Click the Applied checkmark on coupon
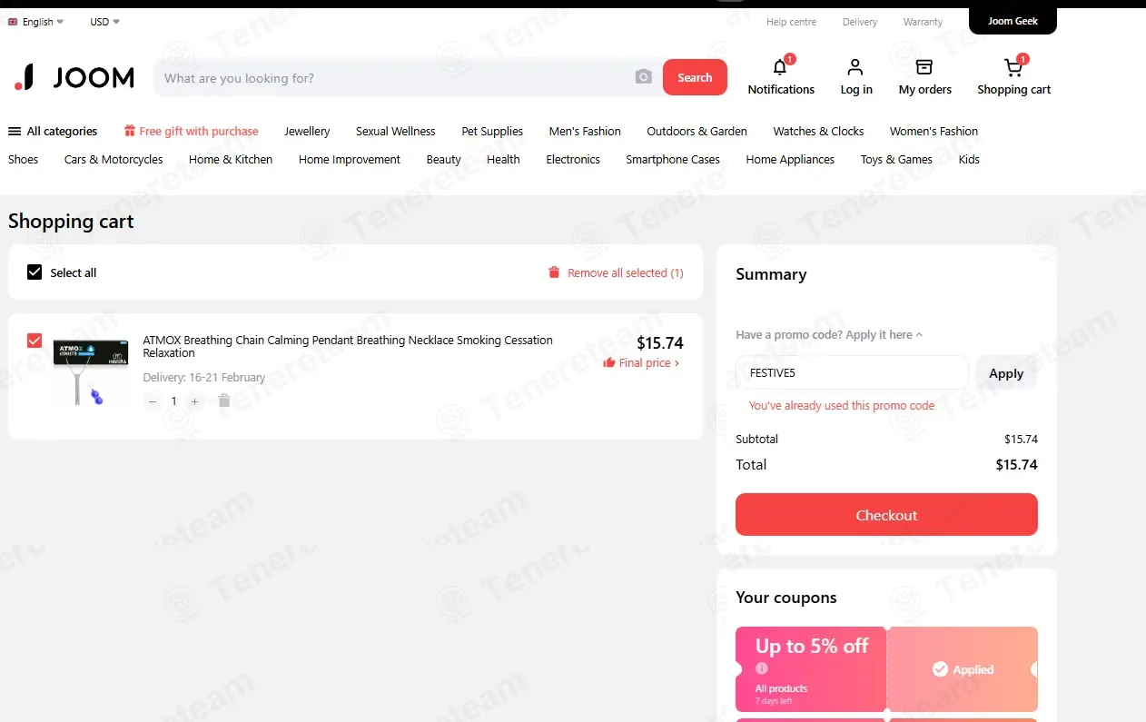This screenshot has width=1146, height=722. tap(941, 669)
